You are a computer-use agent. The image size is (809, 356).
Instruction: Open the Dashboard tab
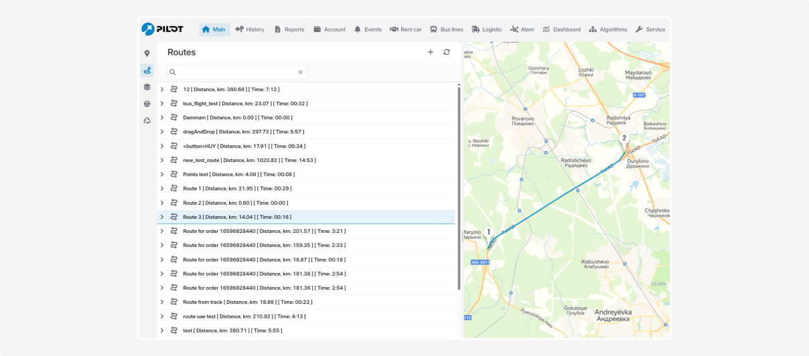pyautogui.click(x=561, y=29)
